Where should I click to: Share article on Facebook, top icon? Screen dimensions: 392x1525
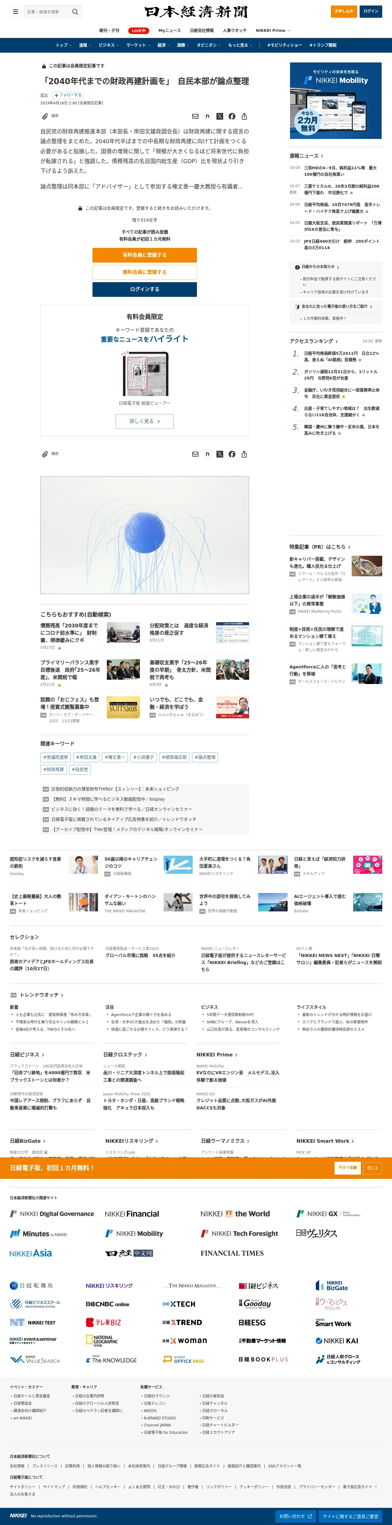point(232,117)
